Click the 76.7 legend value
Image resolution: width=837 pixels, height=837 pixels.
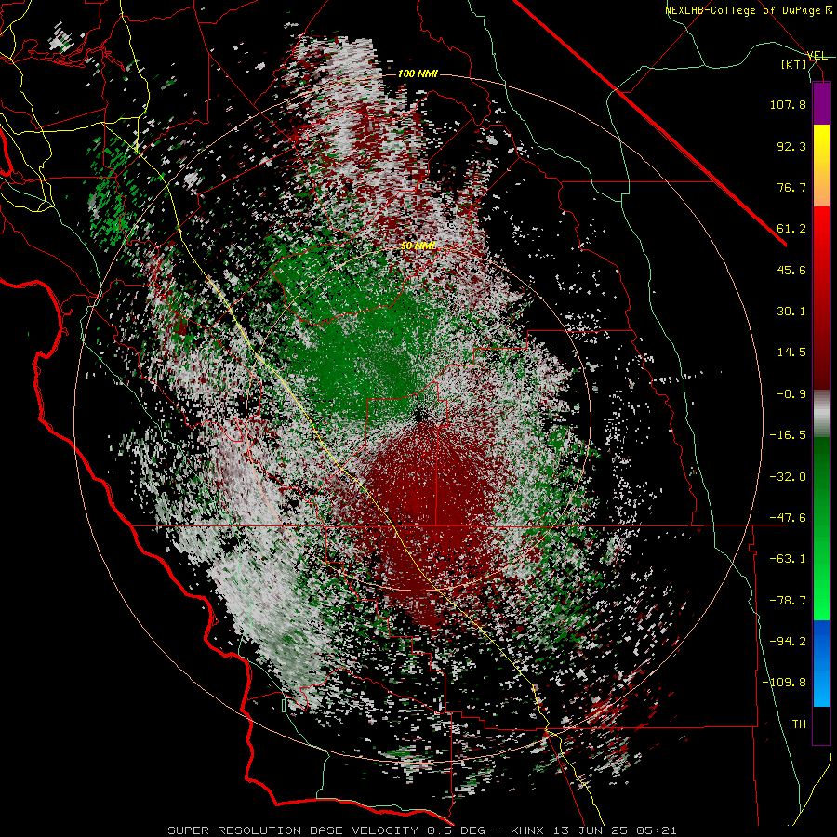pos(791,187)
